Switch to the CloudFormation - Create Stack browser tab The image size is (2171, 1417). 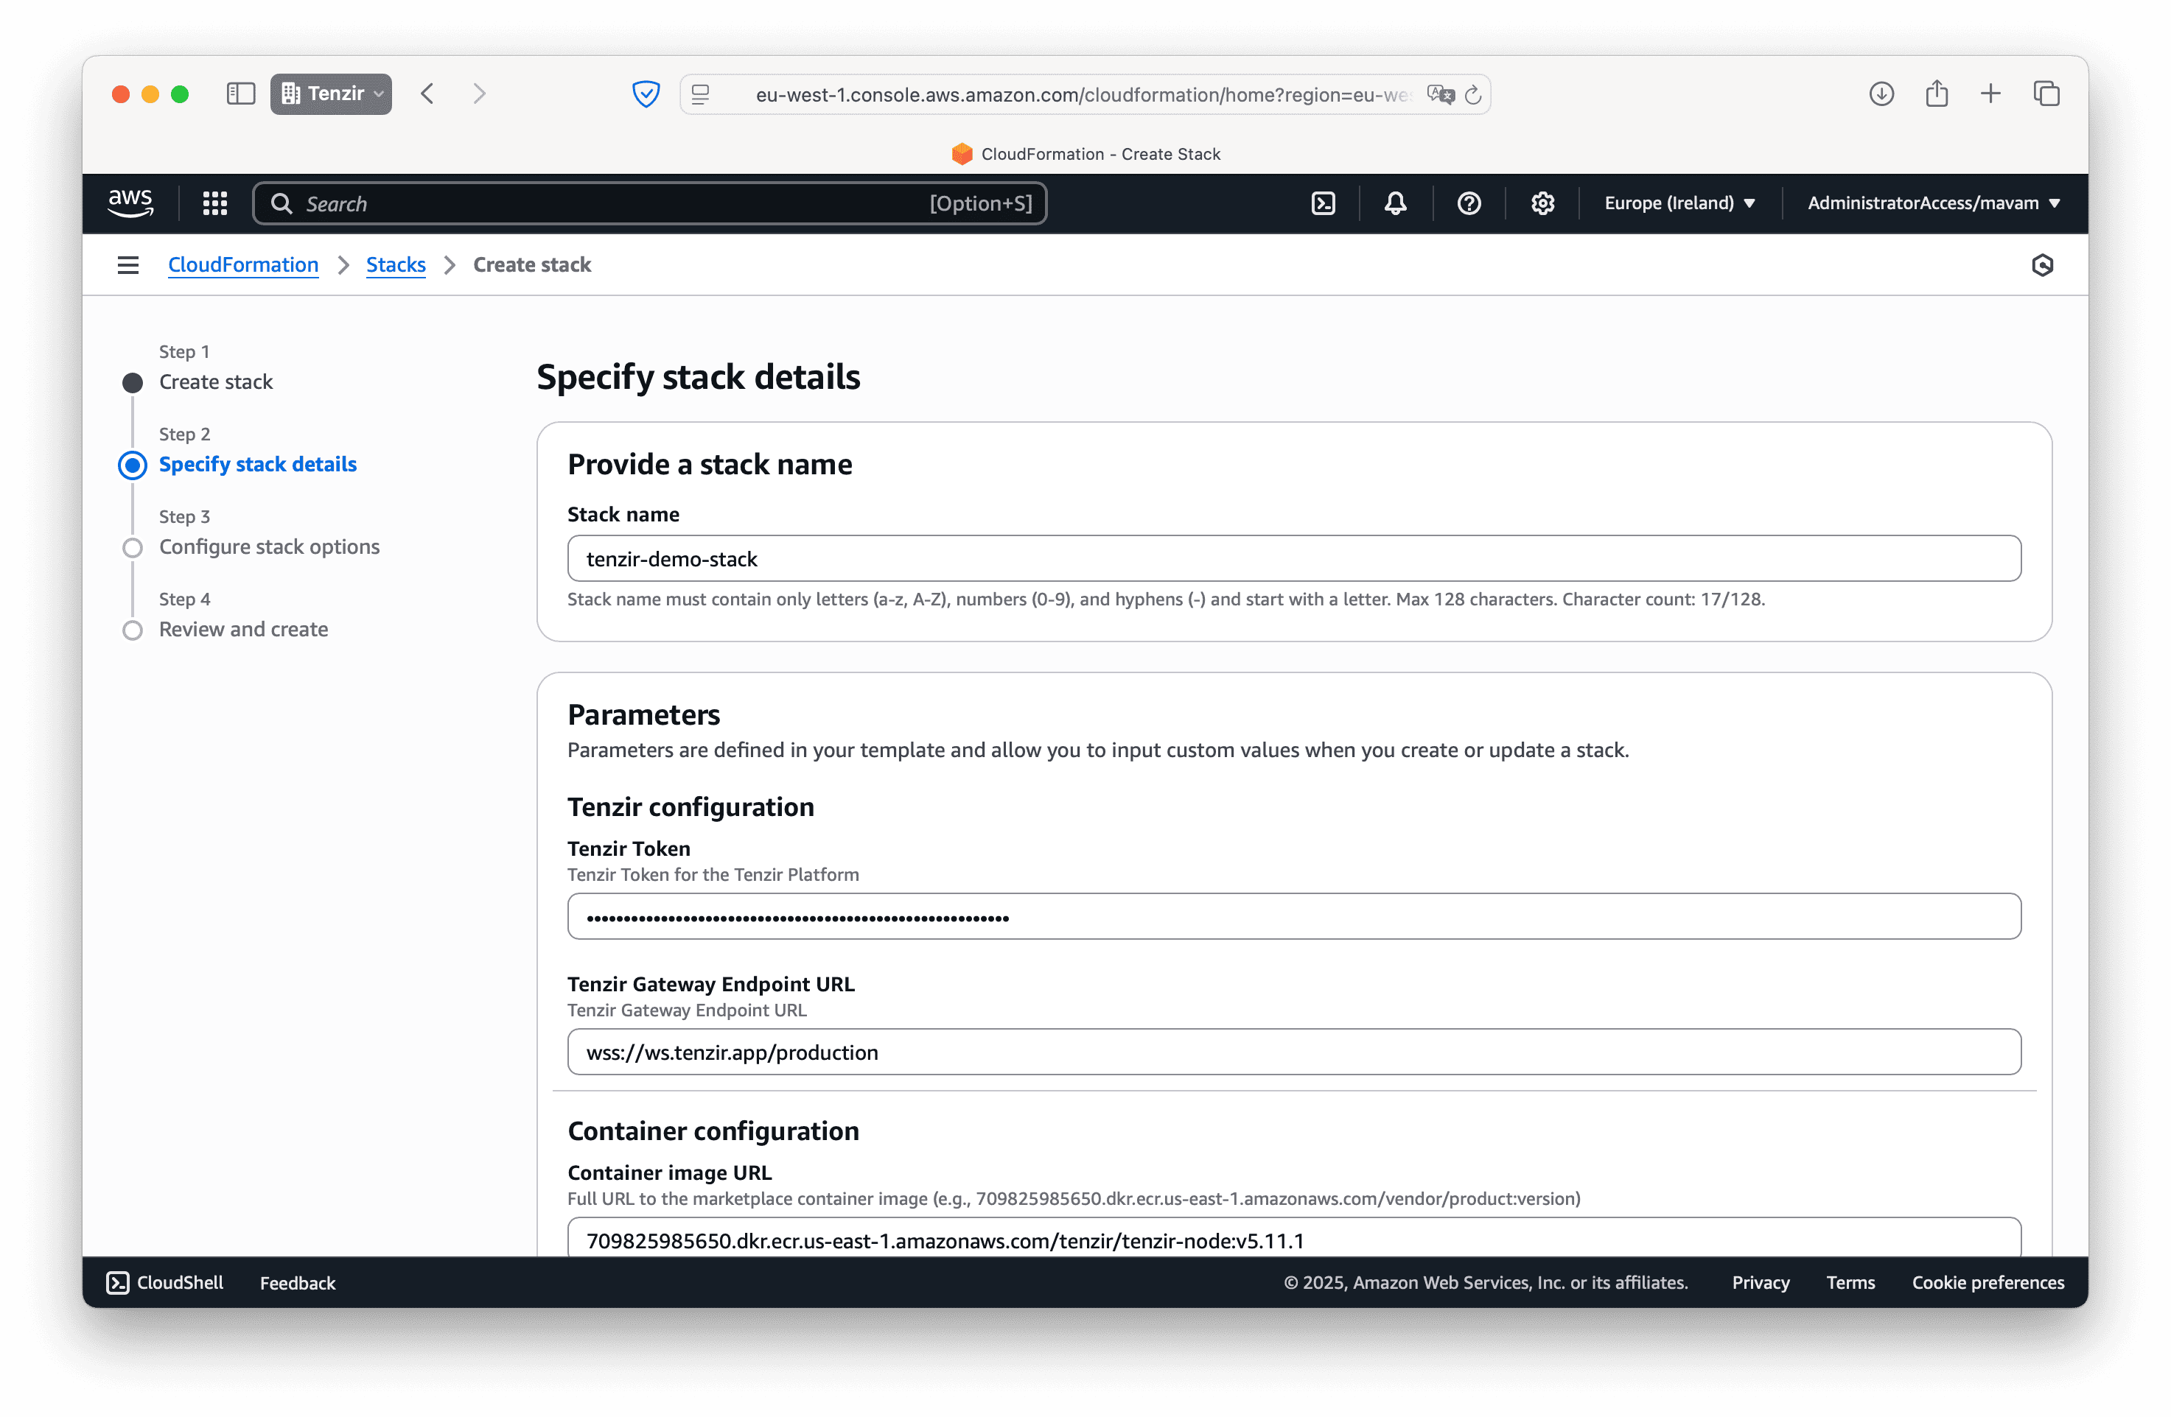pyautogui.click(x=1085, y=154)
